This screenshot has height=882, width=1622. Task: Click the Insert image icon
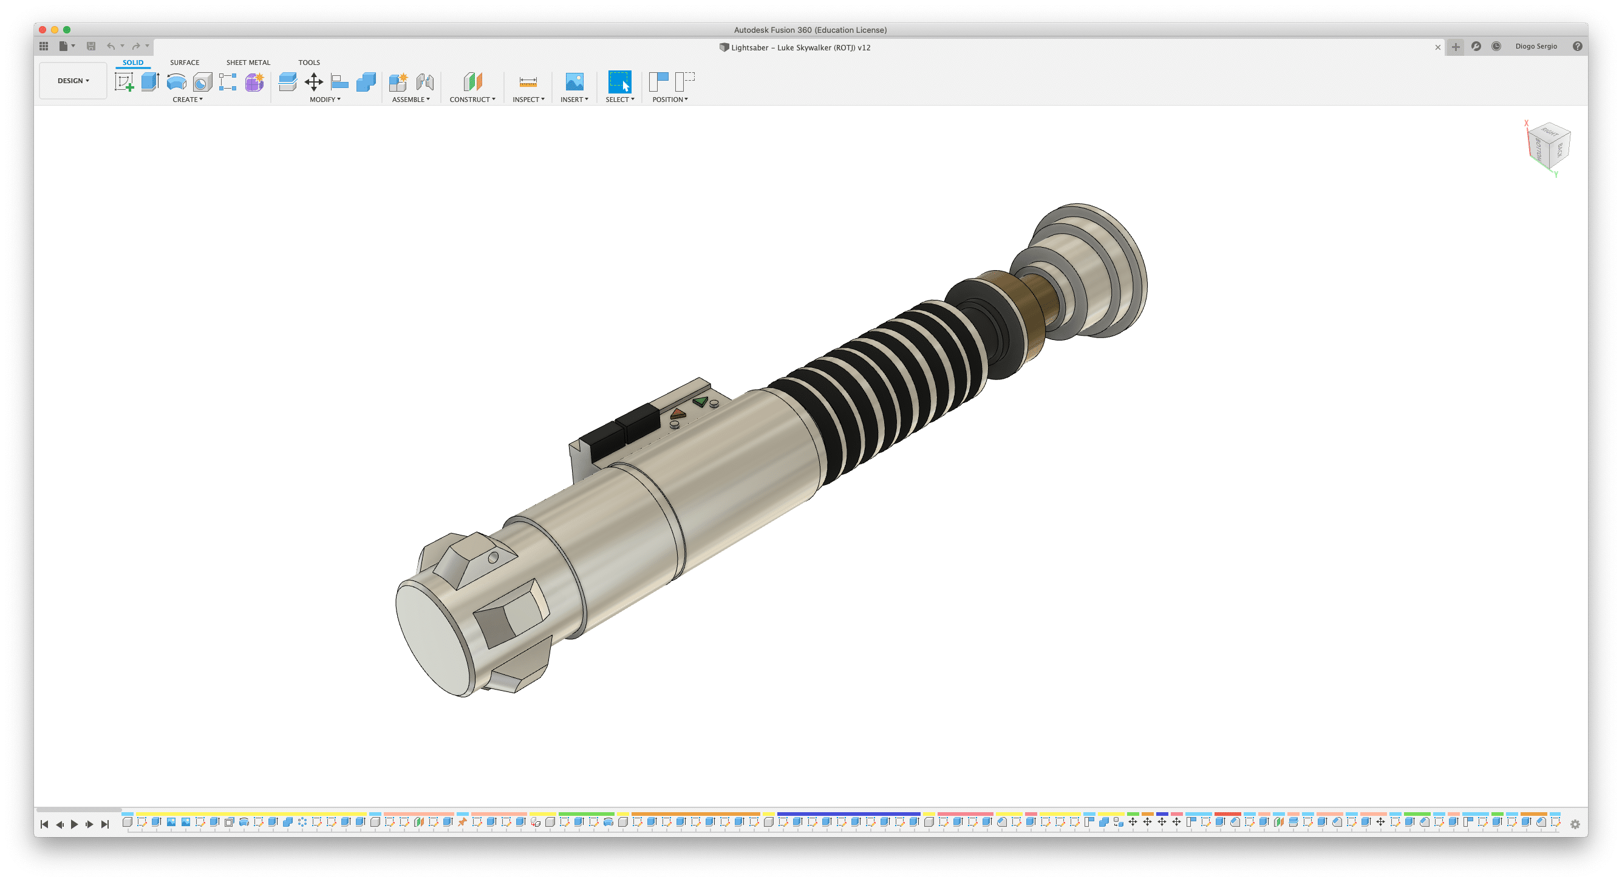[x=574, y=82]
